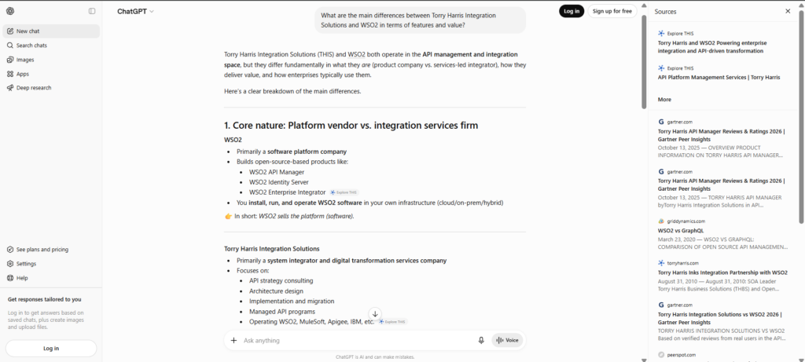The height and width of the screenshot is (362, 805).
Task: Click the Explore THIS icon above first source
Action: (661, 33)
